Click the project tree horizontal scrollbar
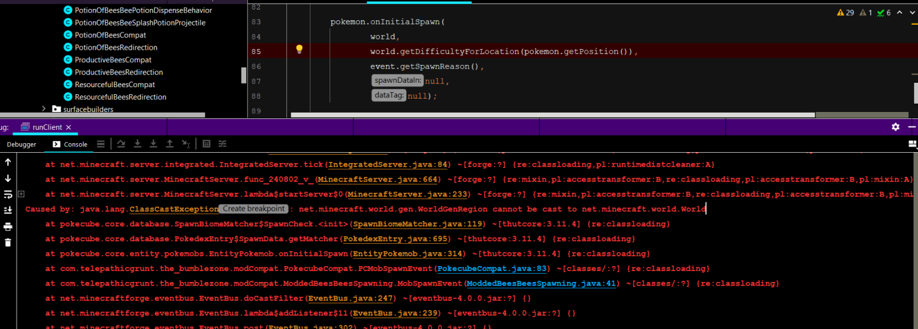Screen dimensions: 918x329 coord(103,115)
